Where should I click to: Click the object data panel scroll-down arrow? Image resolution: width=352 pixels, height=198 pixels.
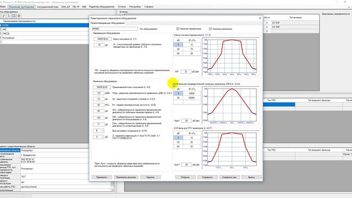point(112,190)
